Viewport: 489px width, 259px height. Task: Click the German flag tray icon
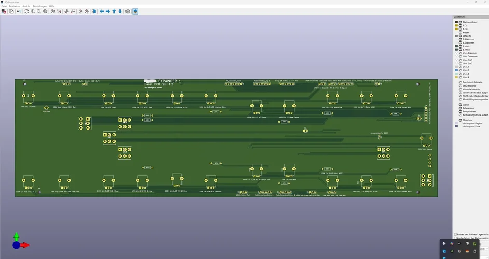point(467,251)
